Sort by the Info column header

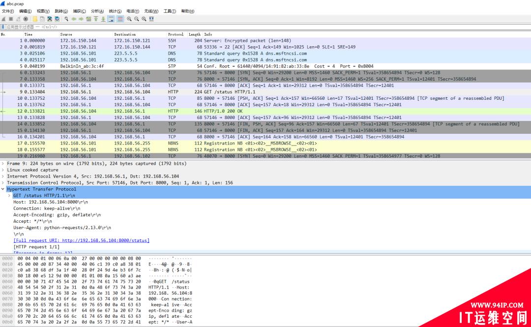pos(367,34)
